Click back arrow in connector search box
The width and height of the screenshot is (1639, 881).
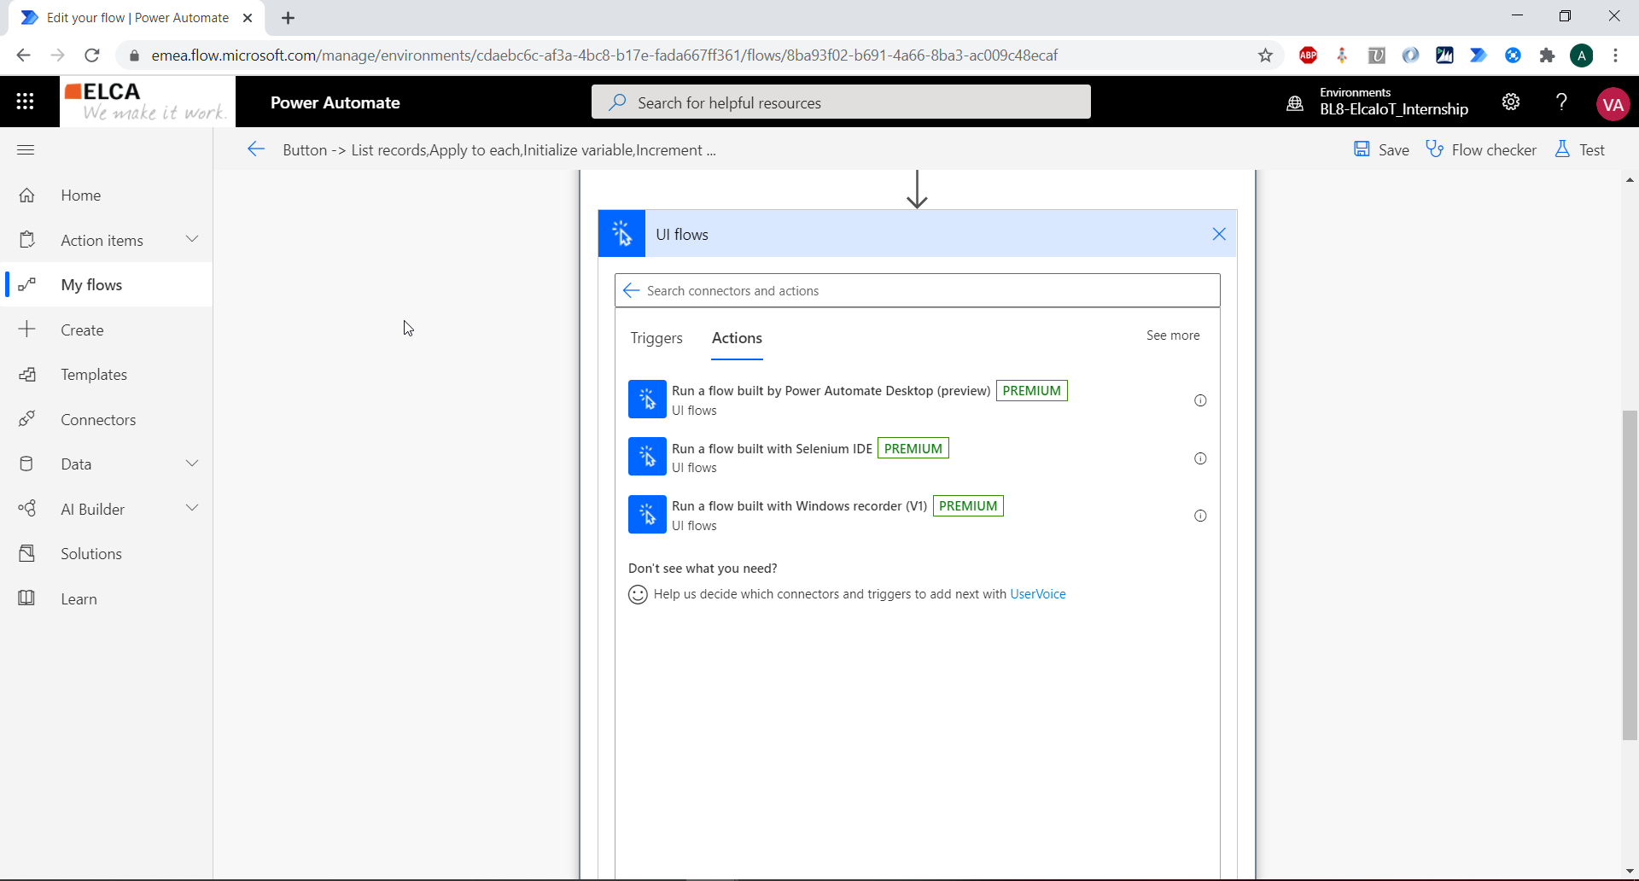point(632,291)
